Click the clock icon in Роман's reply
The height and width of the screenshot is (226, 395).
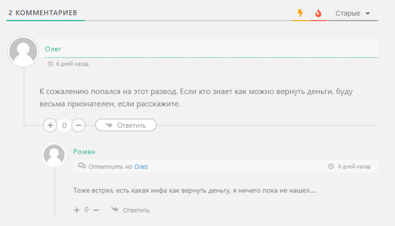click(331, 166)
